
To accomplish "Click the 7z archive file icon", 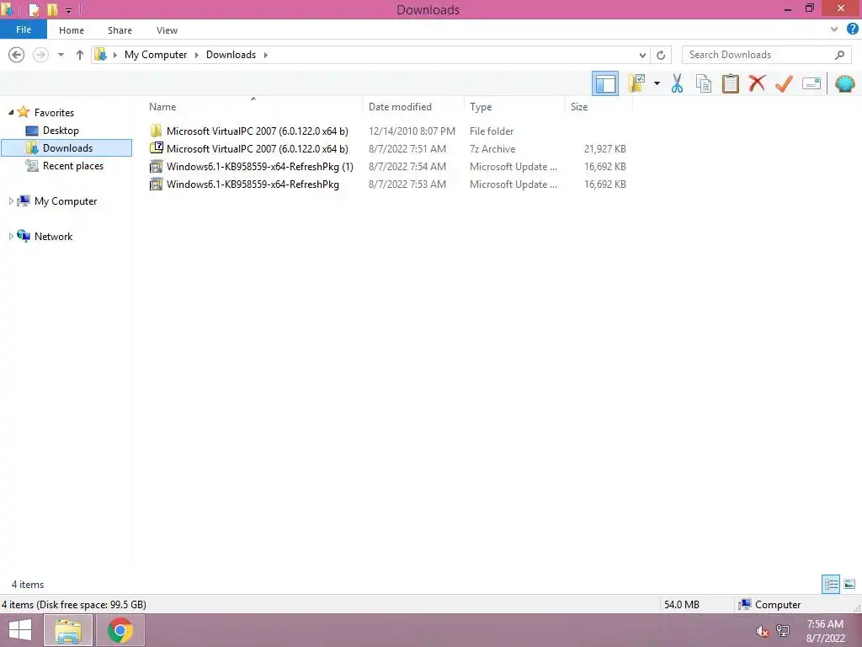I will coord(156,148).
